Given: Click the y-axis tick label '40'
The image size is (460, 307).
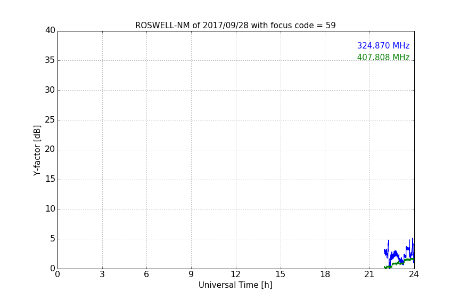Looking at the screenshot, I should pos(50,30).
